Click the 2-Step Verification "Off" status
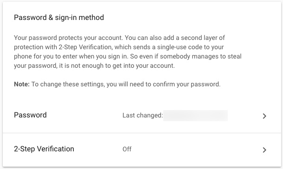Image resolution: width=283 pixels, height=169 pixels. [127, 149]
